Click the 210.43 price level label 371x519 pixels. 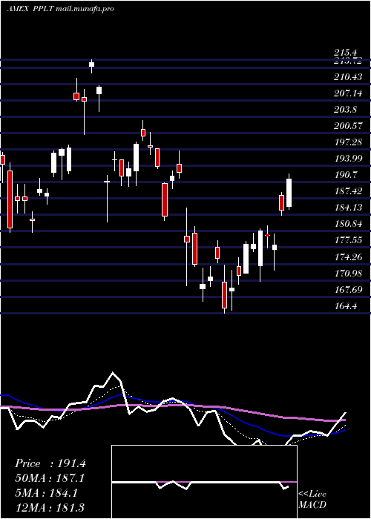[x=348, y=77]
